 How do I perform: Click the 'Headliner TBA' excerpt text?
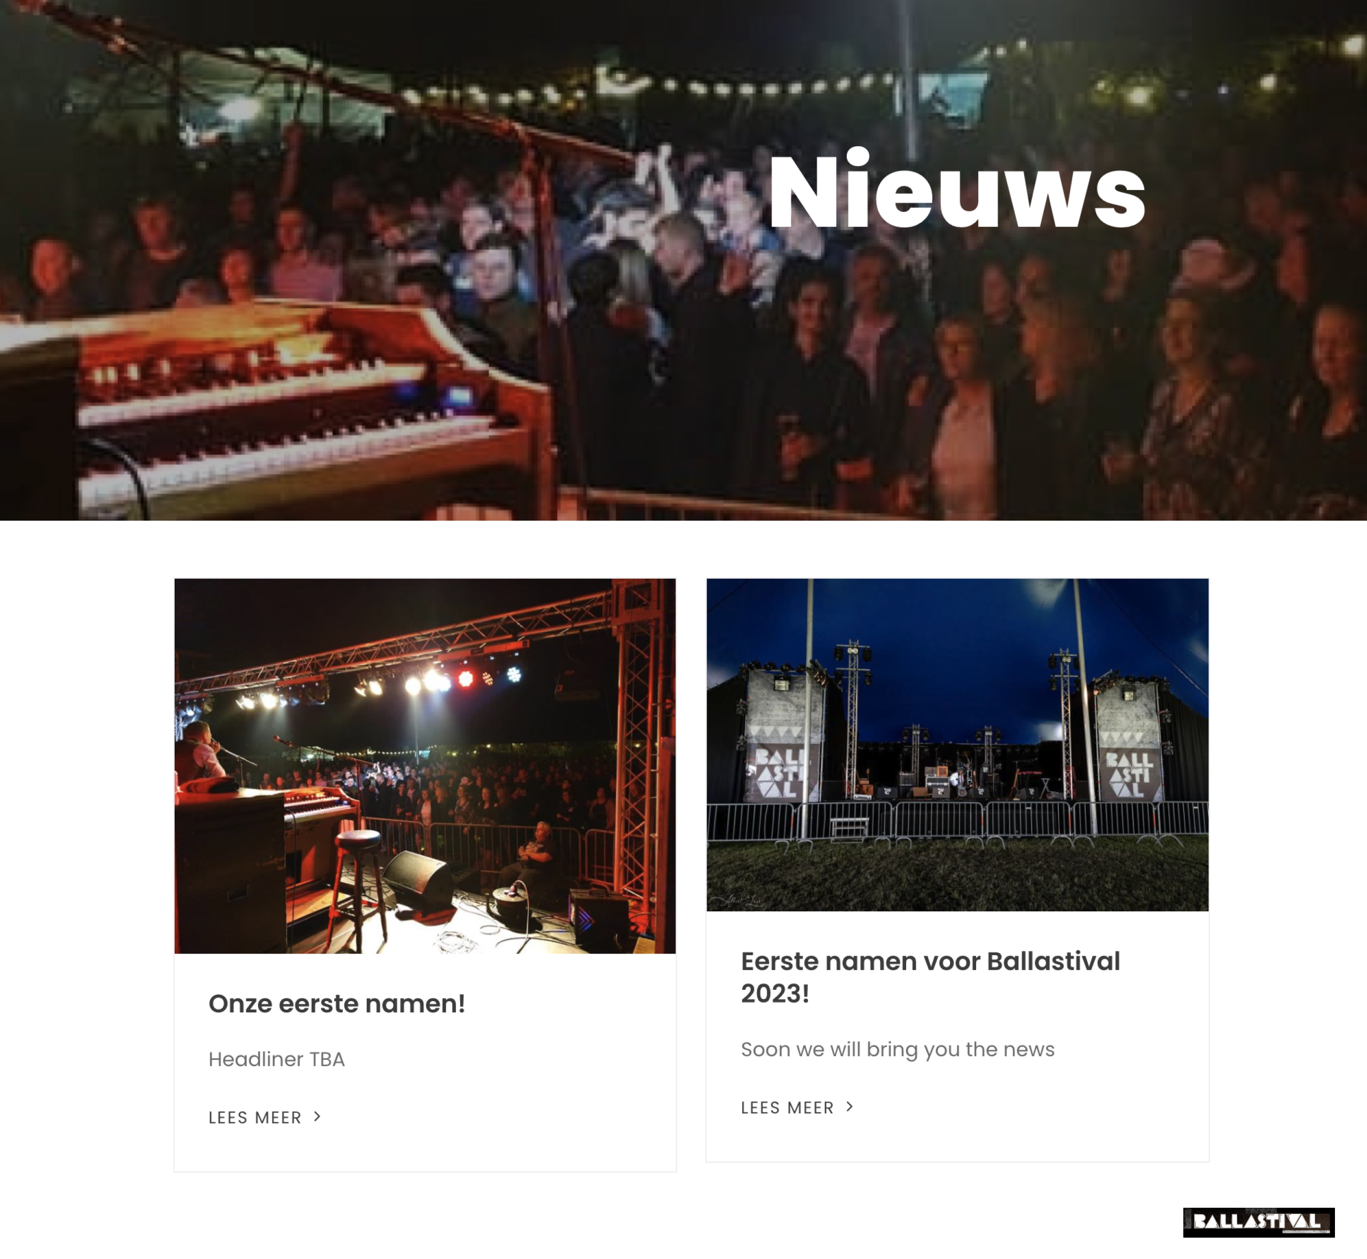tap(277, 1059)
